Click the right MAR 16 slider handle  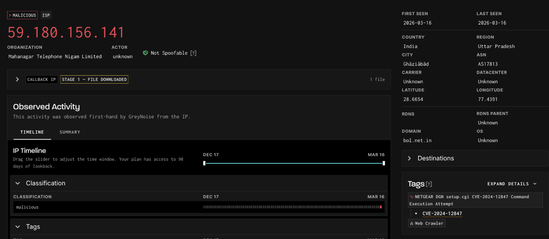click(x=384, y=163)
